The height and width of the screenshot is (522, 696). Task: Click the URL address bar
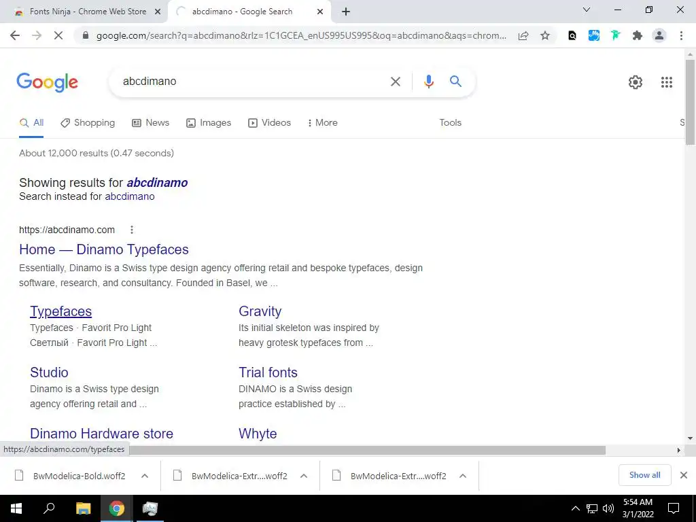(x=301, y=35)
